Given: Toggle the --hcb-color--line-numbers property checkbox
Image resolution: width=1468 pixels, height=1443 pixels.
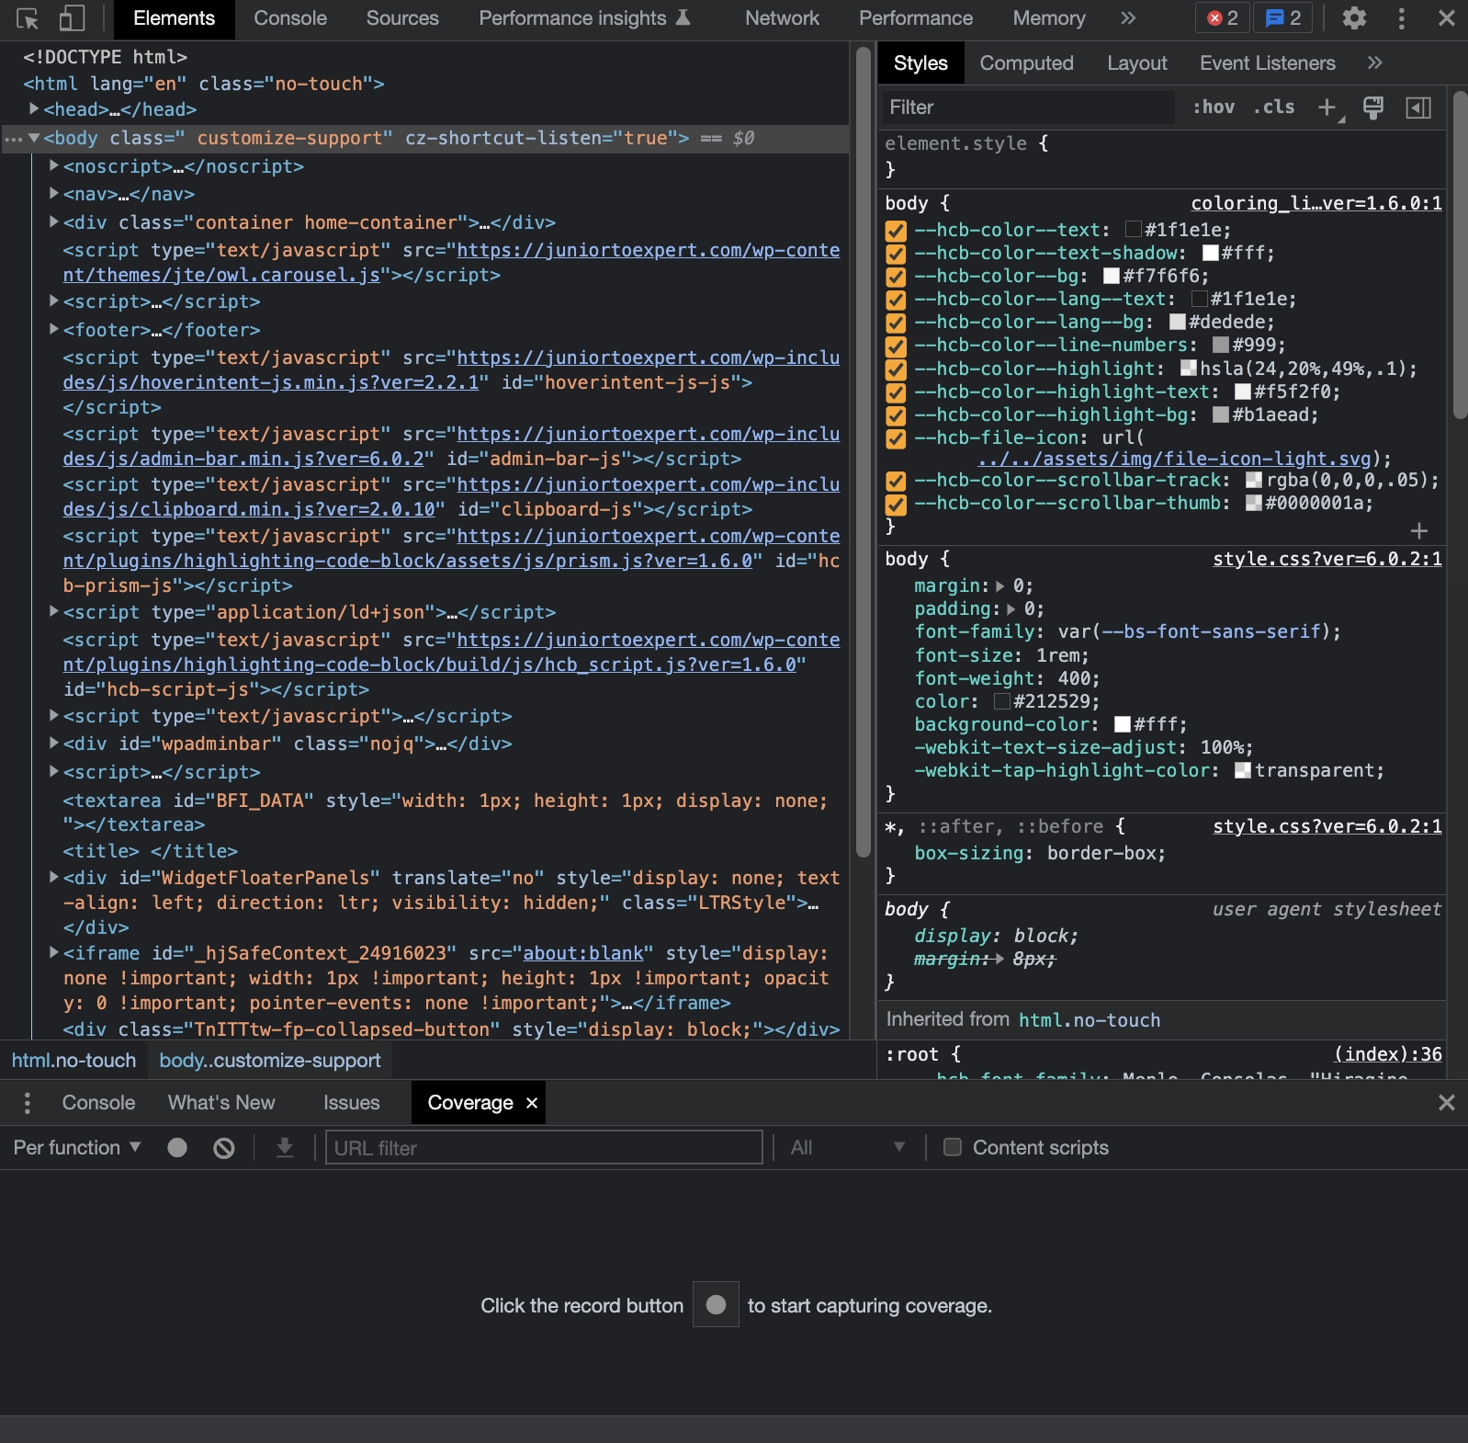Looking at the screenshot, I should point(896,346).
